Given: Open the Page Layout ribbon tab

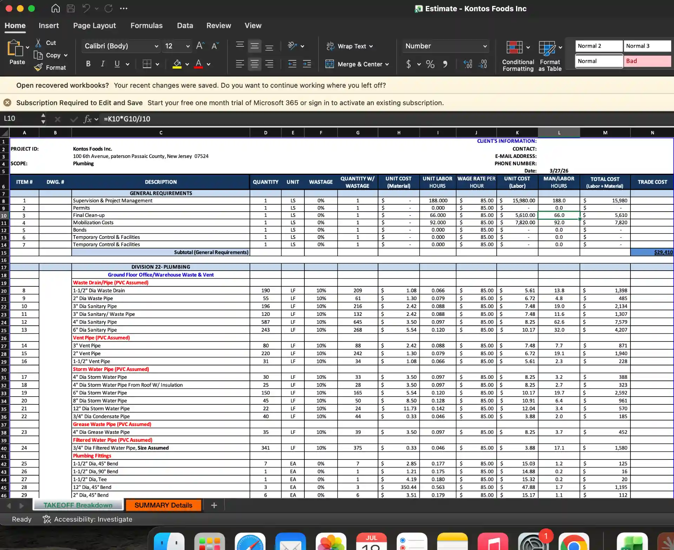Looking at the screenshot, I should pyautogui.click(x=94, y=26).
